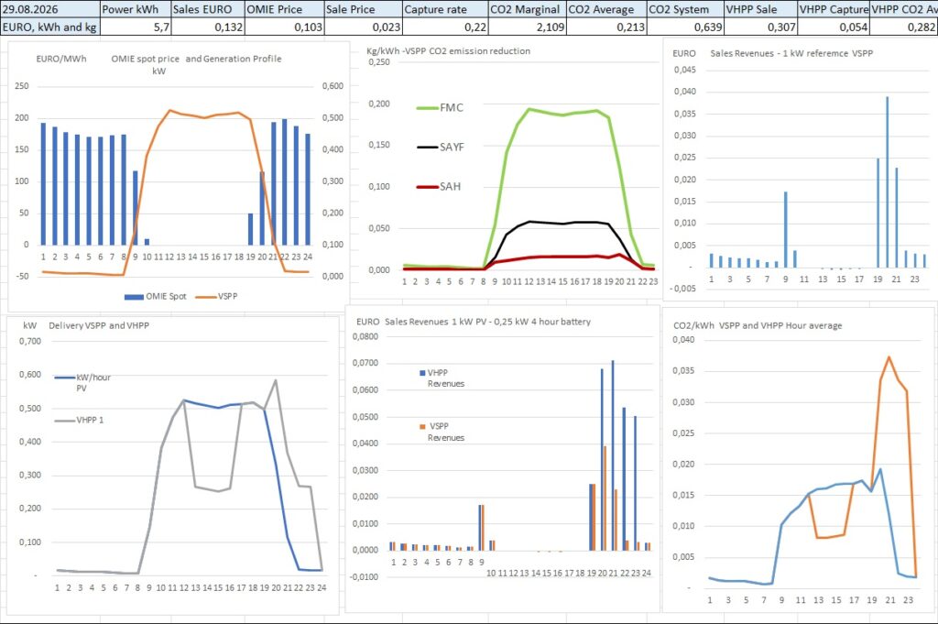
Task: Select the date cell 29.08.2026
Action: [x=50, y=9]
